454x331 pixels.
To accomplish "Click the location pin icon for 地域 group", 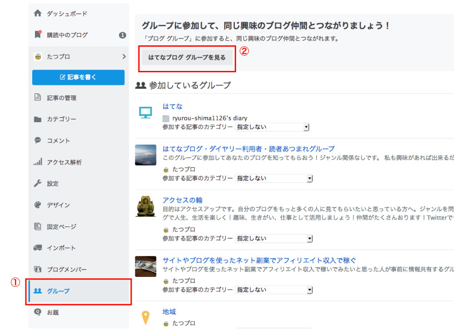I will click(145, 318).
